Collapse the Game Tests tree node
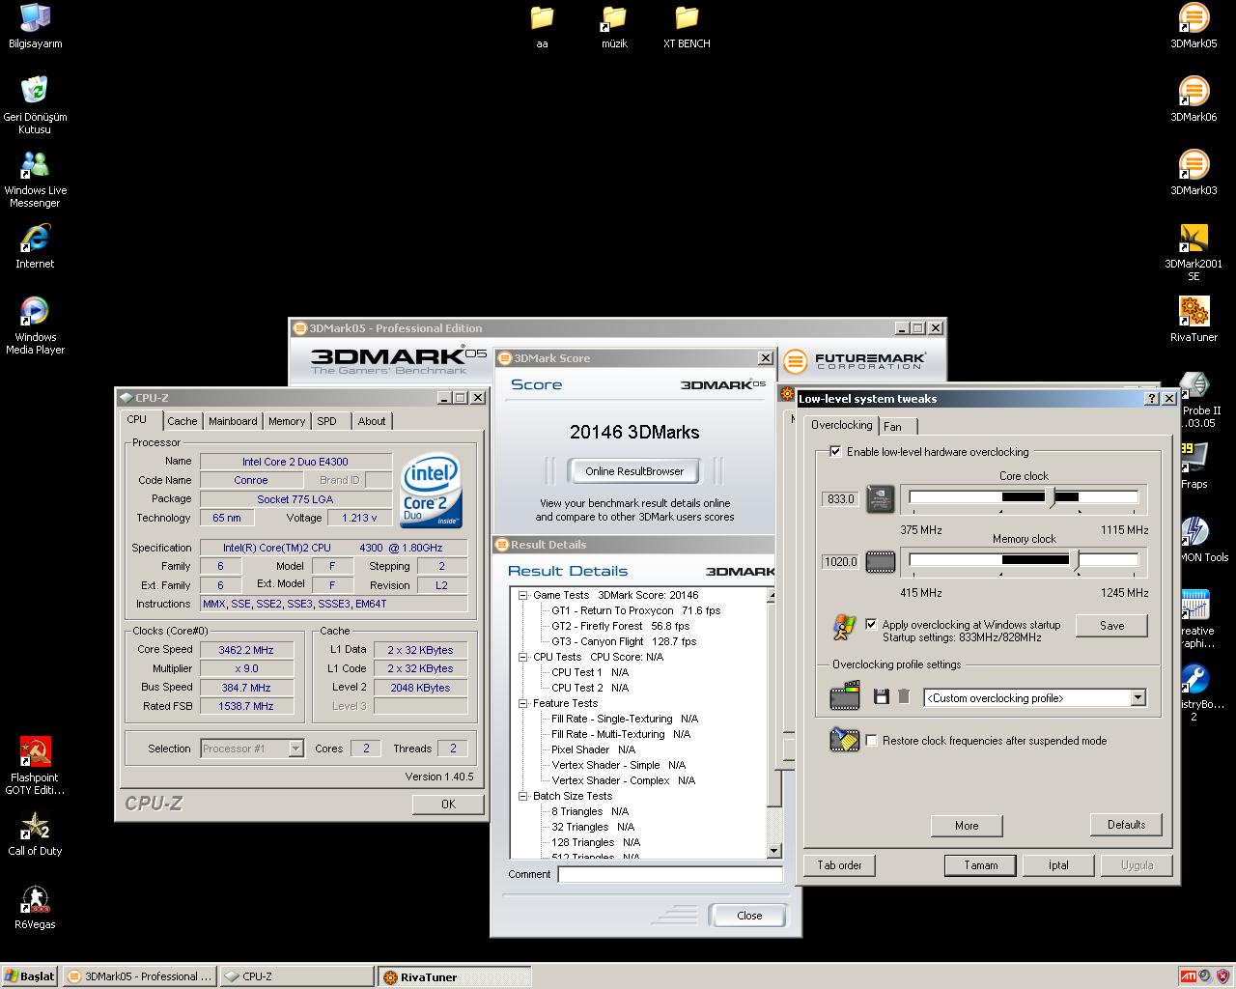Viewport: 1236px width, 989px height. pos(522,595)
